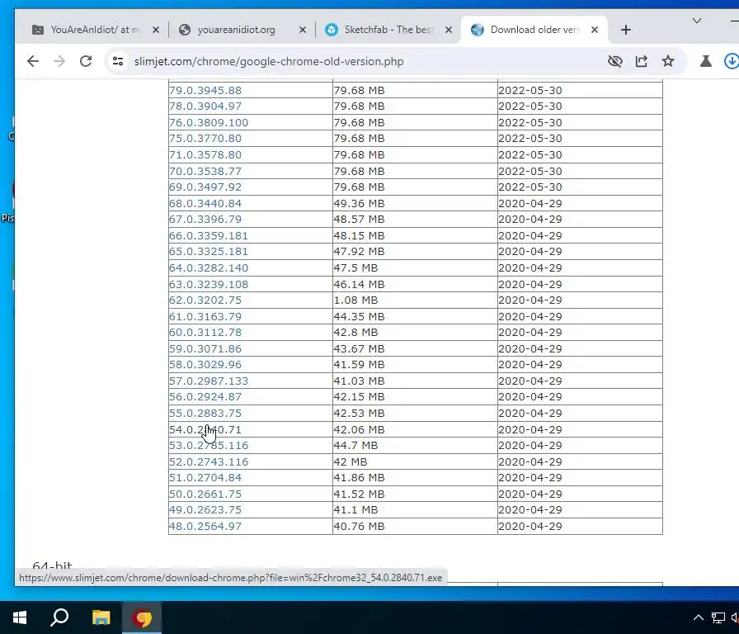This screenshot has height=634, width=739.
Task: Click the Chrome icon in taskbar
Action: point(142,617)
